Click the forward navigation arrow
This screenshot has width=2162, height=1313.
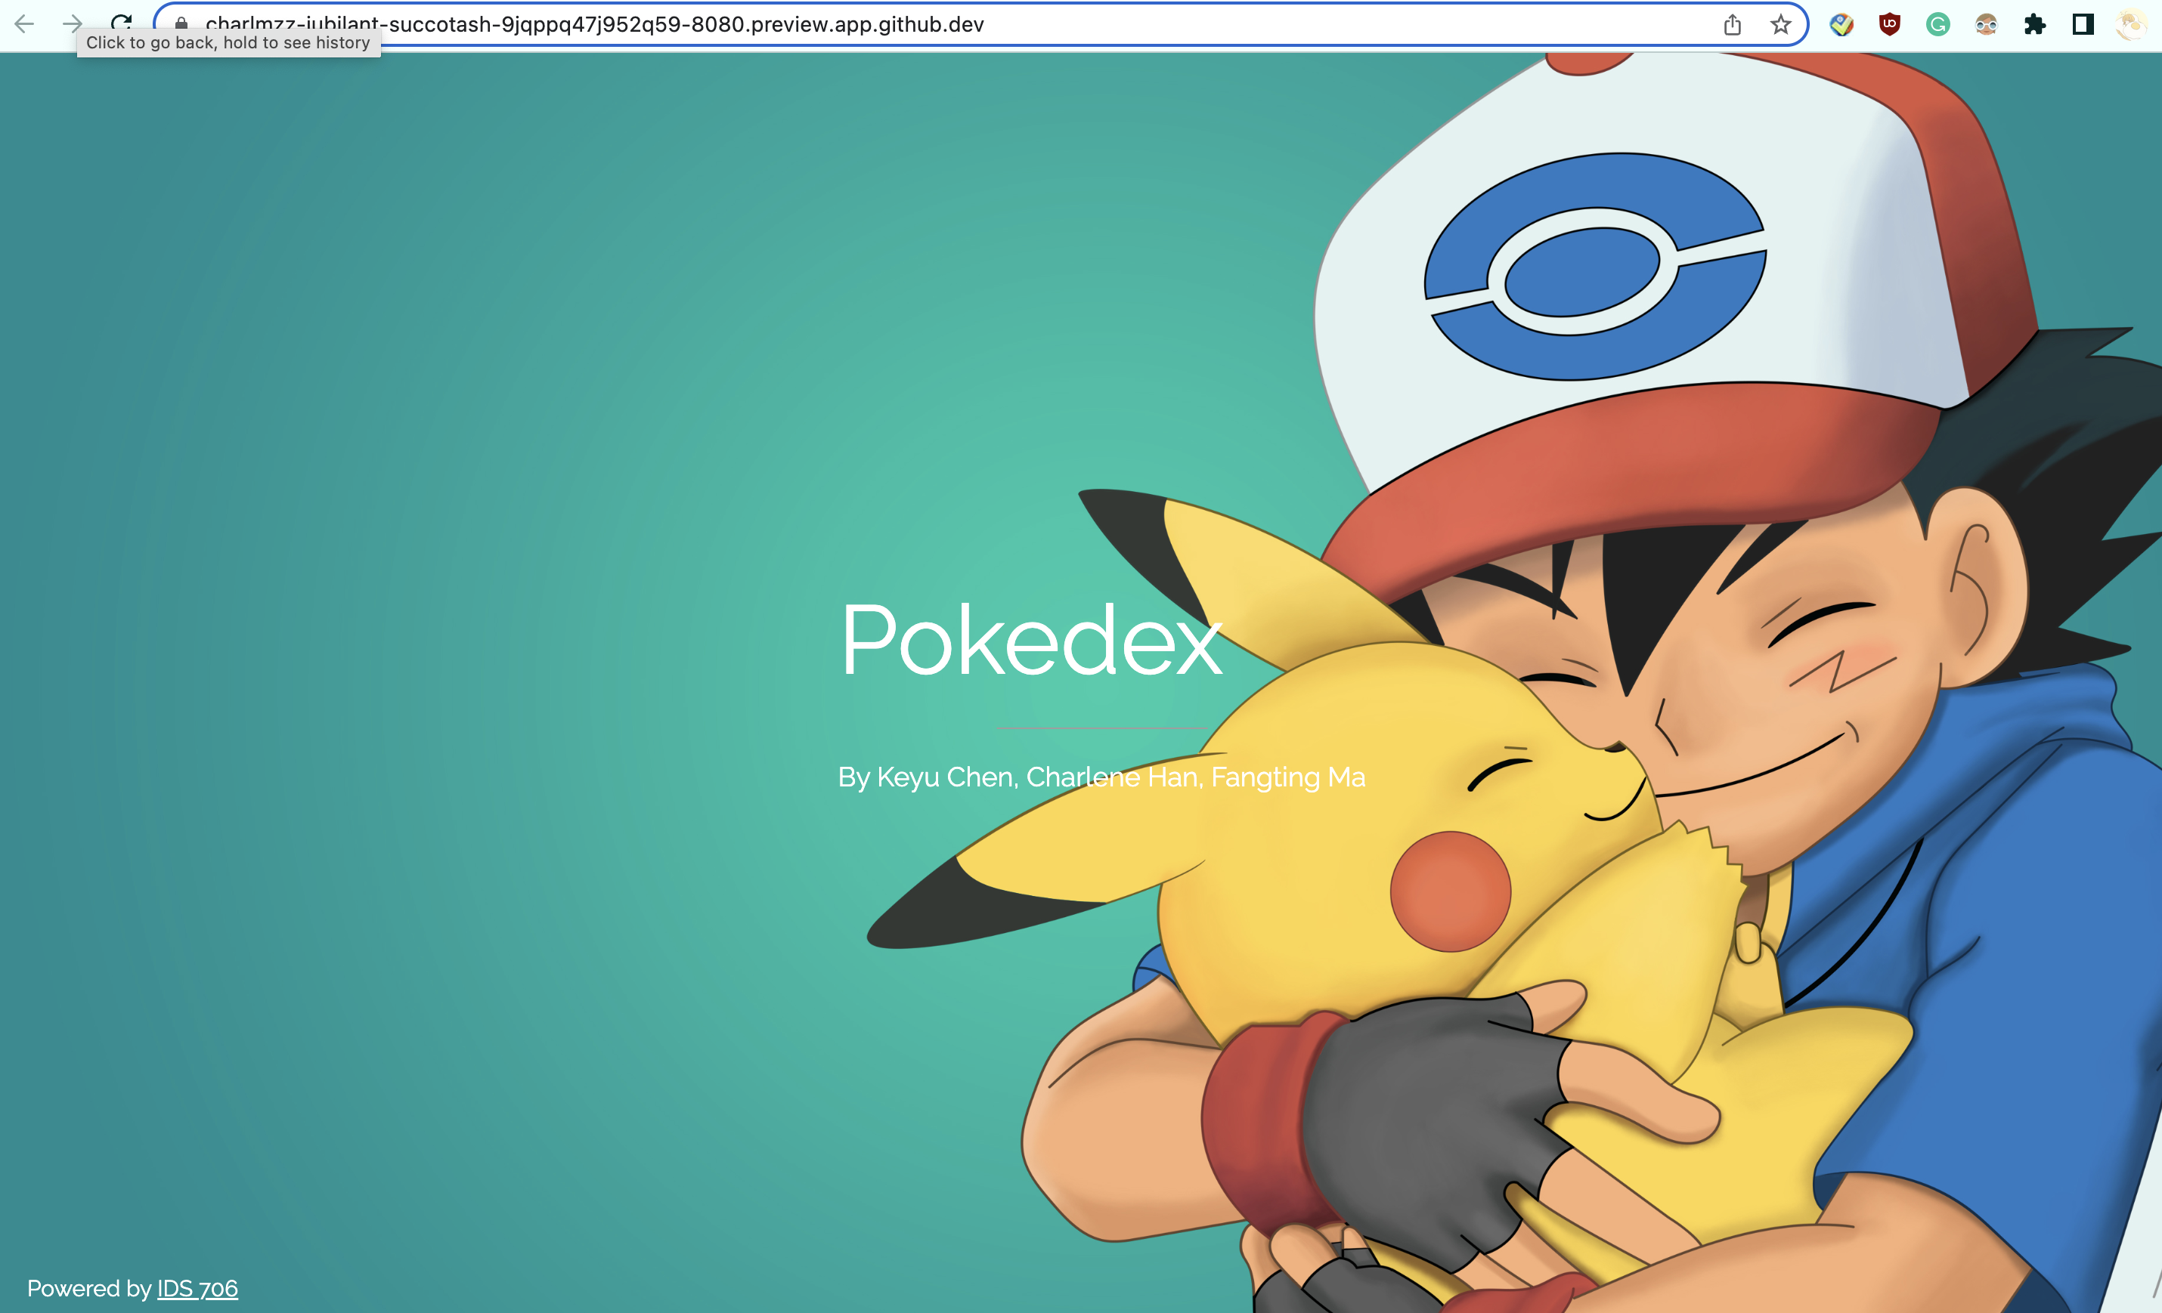[x=73, y=23]
